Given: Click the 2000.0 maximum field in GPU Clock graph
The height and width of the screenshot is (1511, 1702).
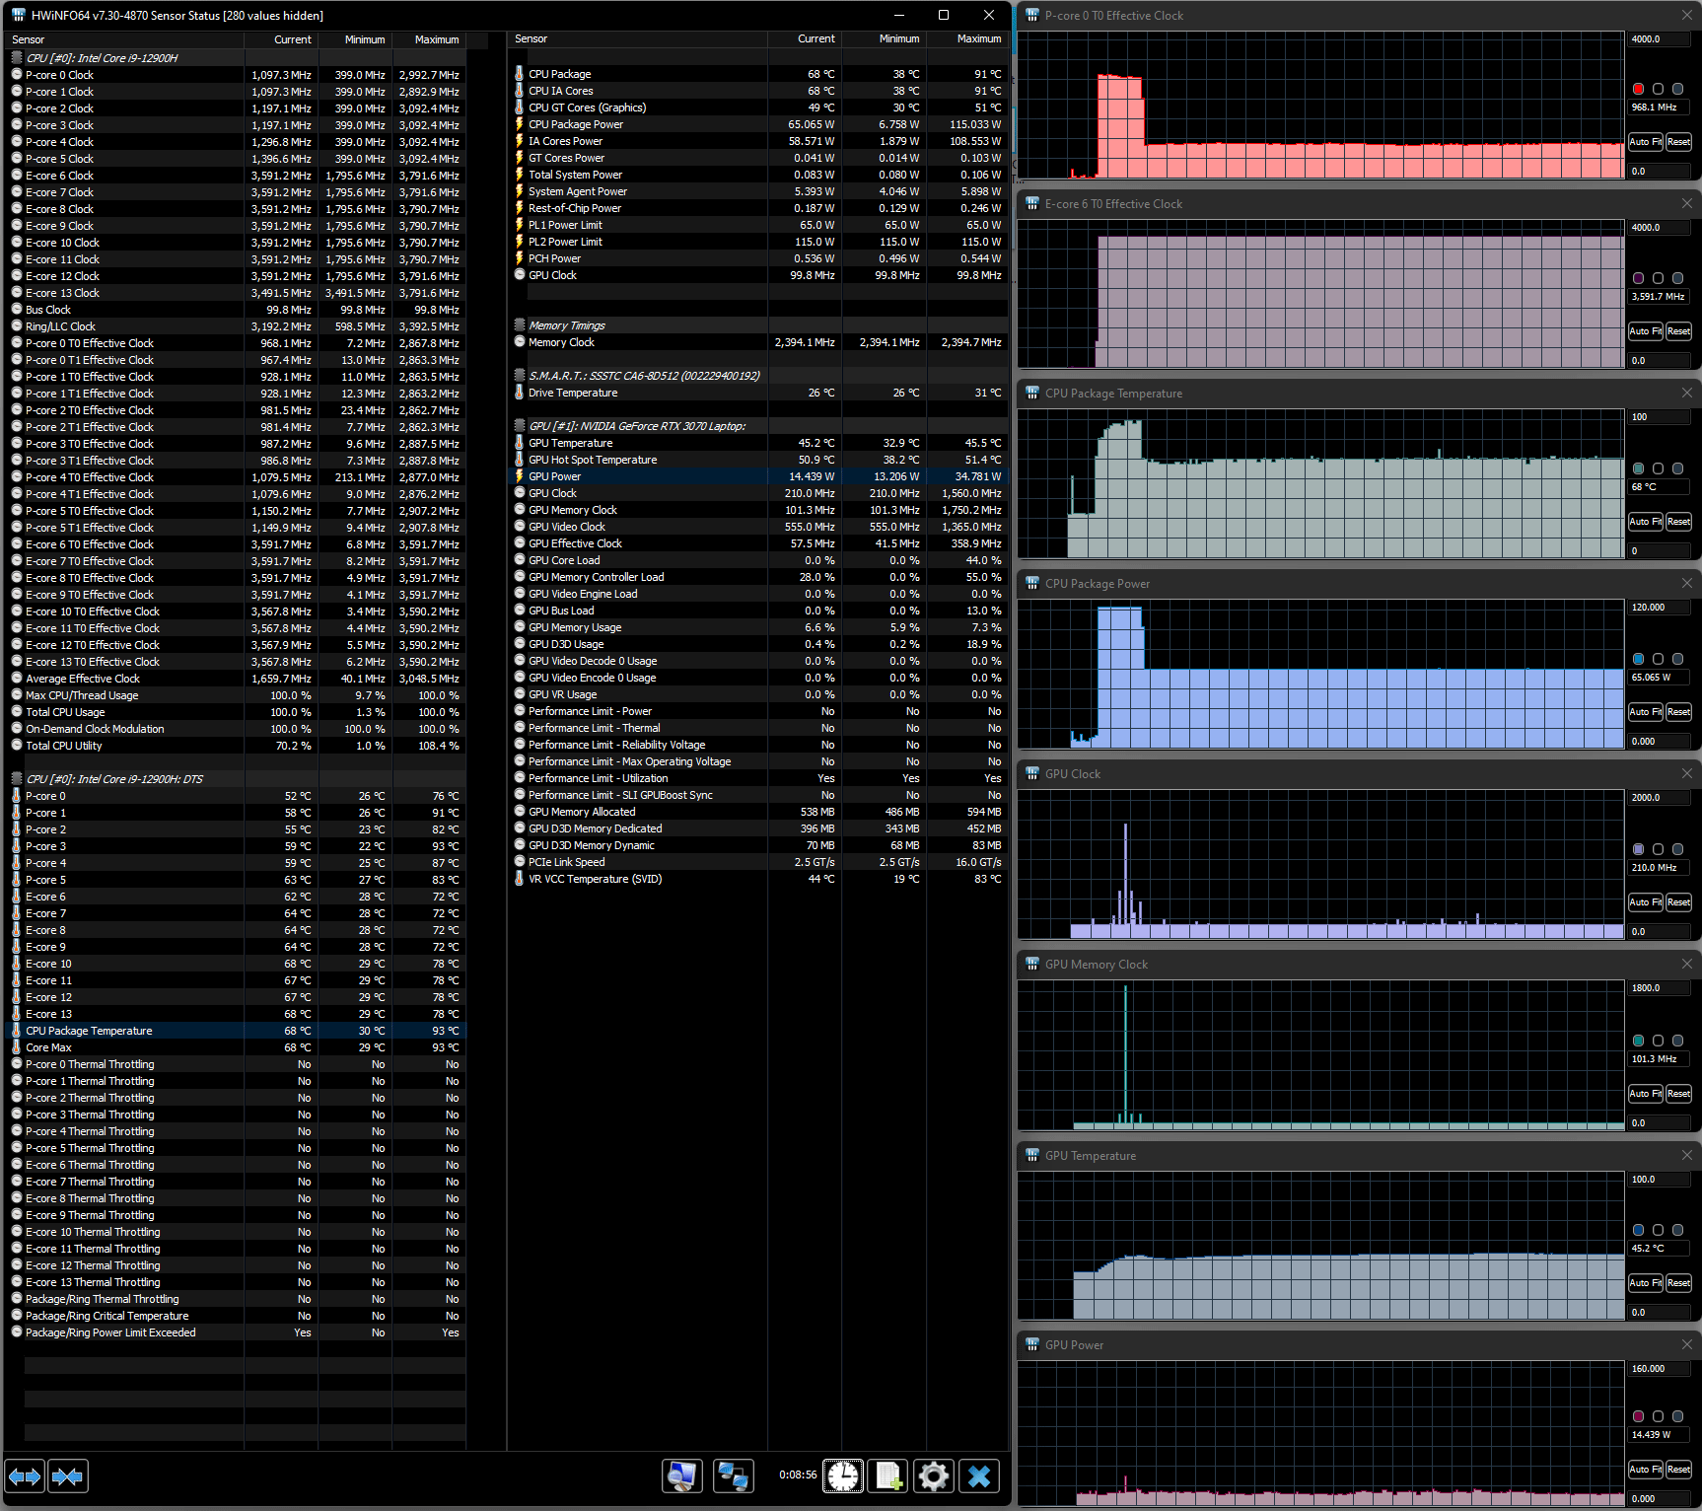Looking at the screenshot, I should 1661,798.
